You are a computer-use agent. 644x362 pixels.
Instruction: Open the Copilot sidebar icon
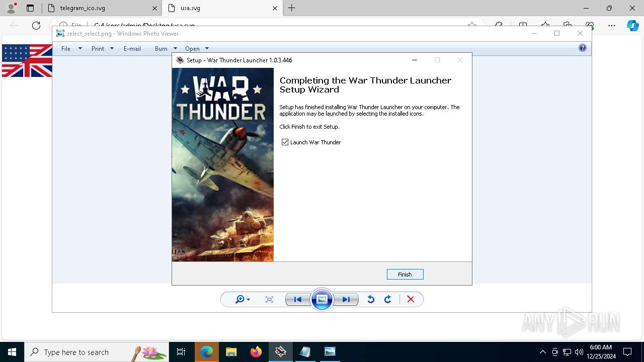[633, 25]
